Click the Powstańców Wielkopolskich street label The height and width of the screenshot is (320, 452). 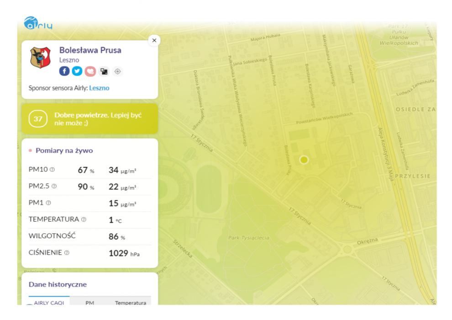[x=324, y=118]
